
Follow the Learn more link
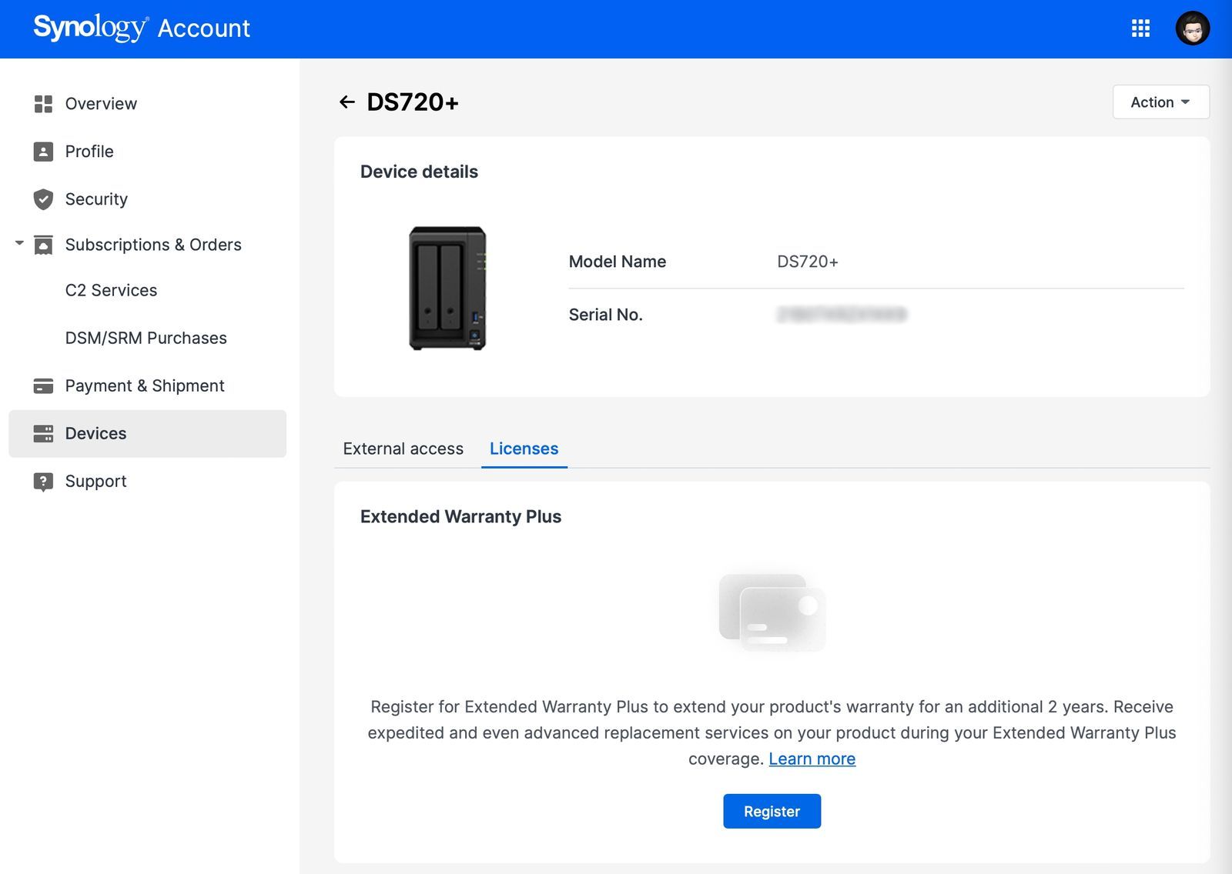click(812, 759)
